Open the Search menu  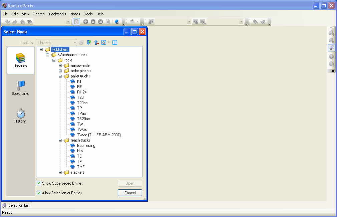(39, 14)
